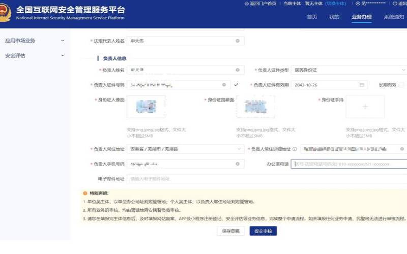Clear the 负责人手机号码 field

[x=238, y=164]
